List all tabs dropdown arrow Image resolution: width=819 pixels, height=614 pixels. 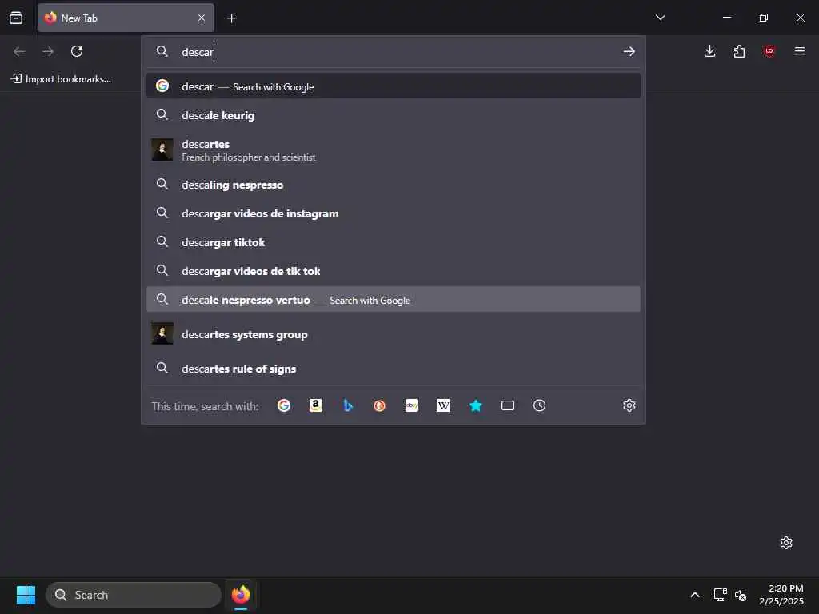[660, 18]
